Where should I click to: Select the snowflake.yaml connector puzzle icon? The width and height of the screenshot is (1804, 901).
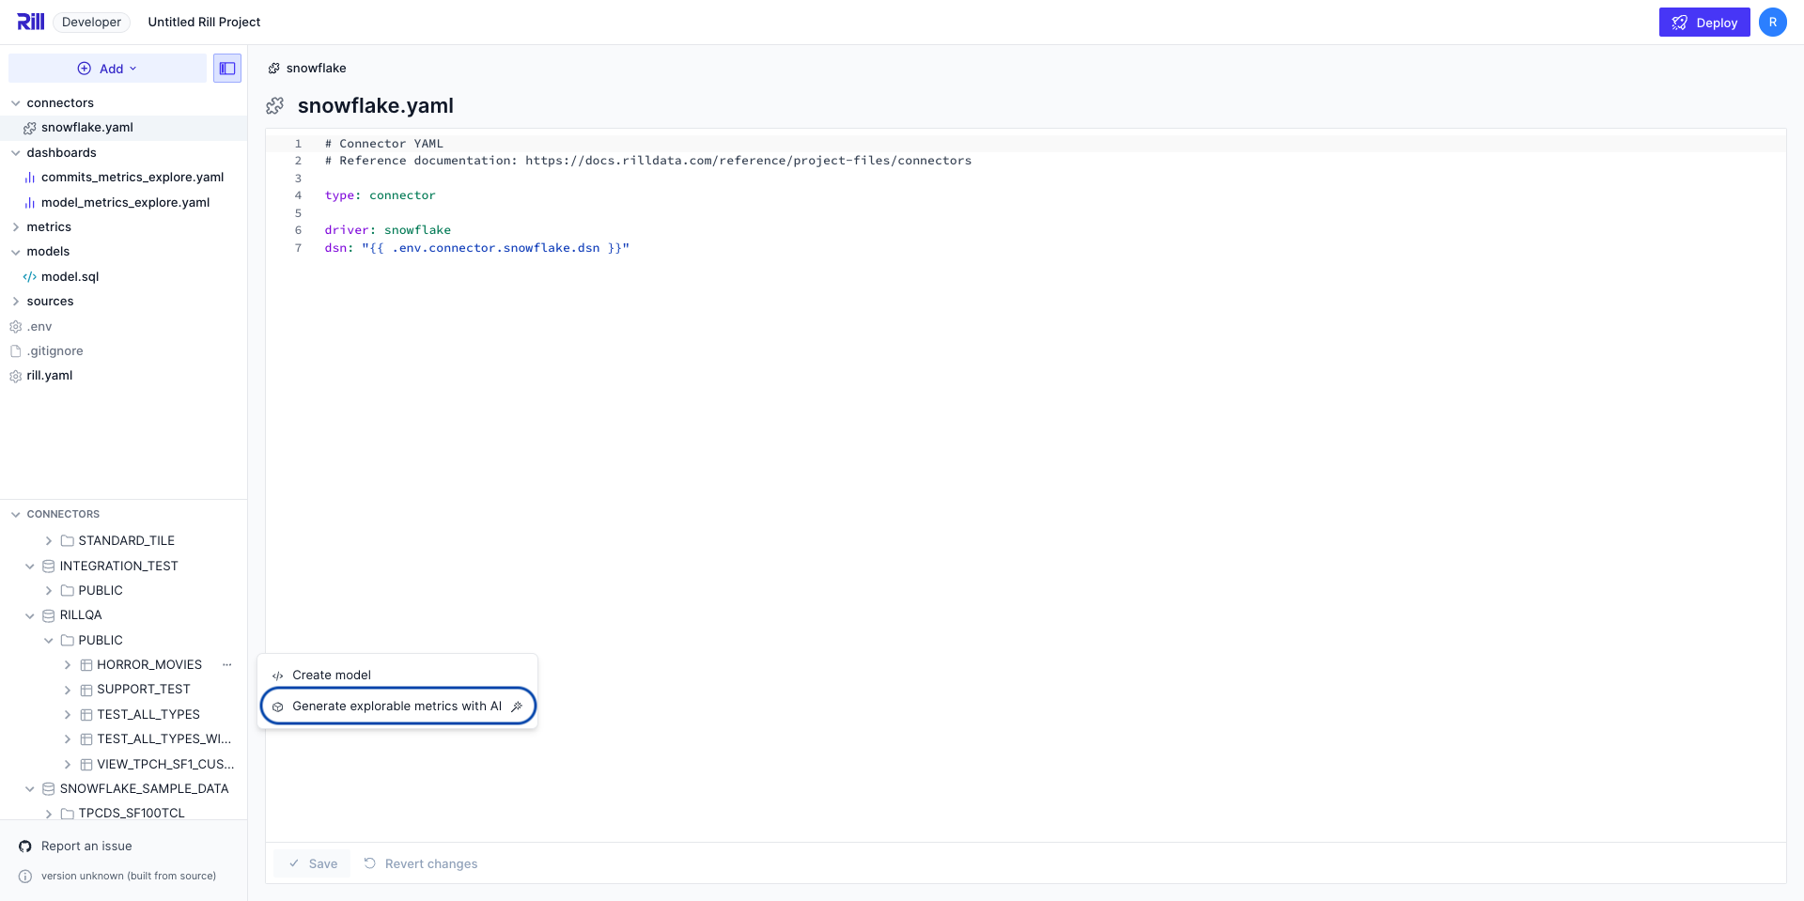29,127
